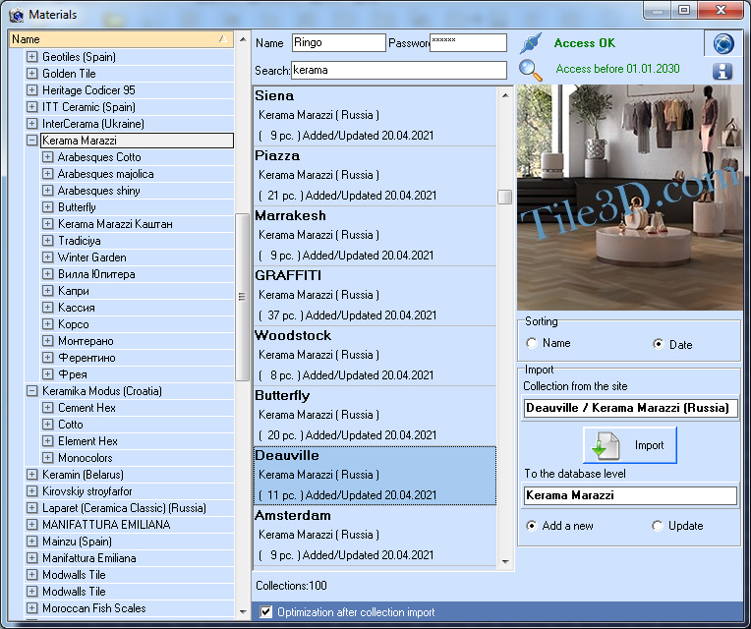
Task: Select the Woodstock collection entry
Action: (375, 355)
